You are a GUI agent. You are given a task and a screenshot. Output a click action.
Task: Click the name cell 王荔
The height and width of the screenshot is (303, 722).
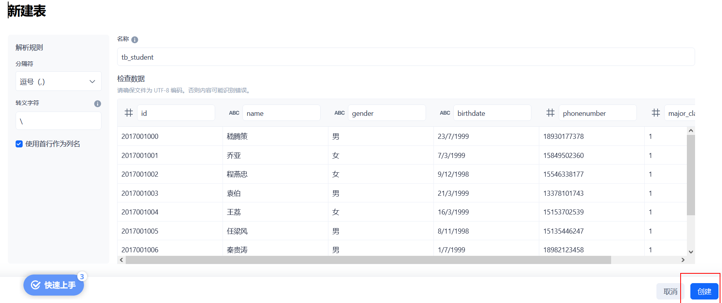coord(275,212)
